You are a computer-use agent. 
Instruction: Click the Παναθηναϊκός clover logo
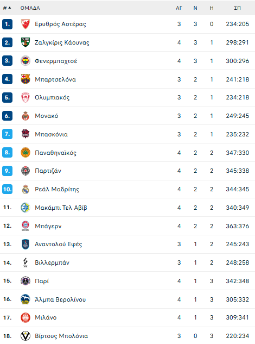pos(25,153)
